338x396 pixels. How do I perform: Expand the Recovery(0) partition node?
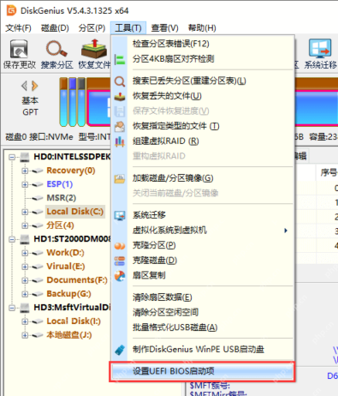(25, 171)
